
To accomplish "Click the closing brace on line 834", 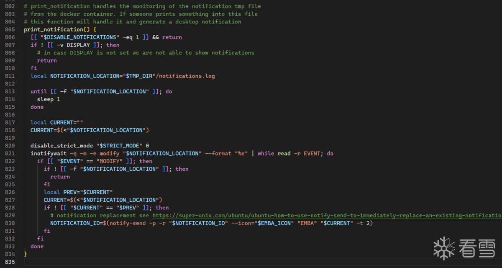I will (26, 254).
